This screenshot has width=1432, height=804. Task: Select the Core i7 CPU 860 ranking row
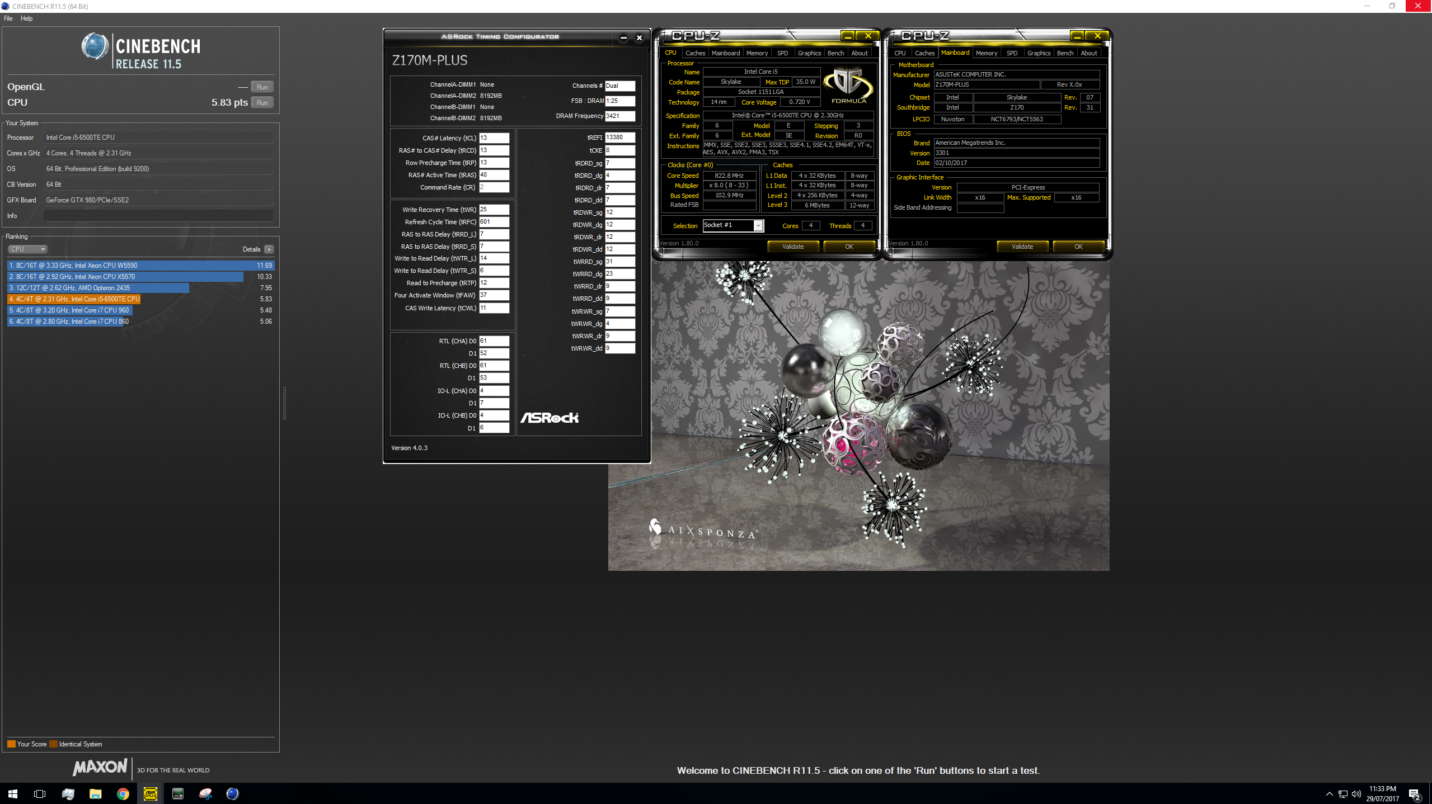click(x=140, y=321)
